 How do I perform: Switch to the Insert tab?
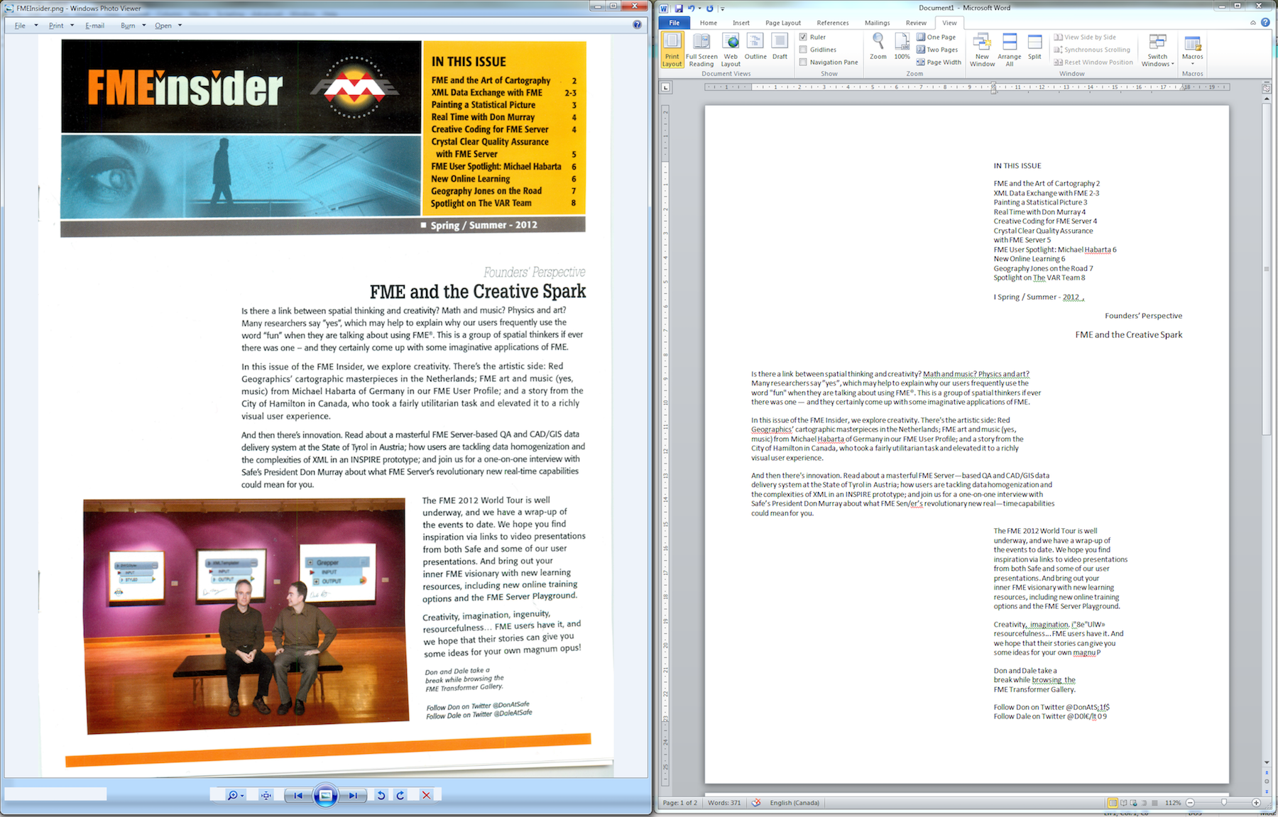(x=741, y=23)
